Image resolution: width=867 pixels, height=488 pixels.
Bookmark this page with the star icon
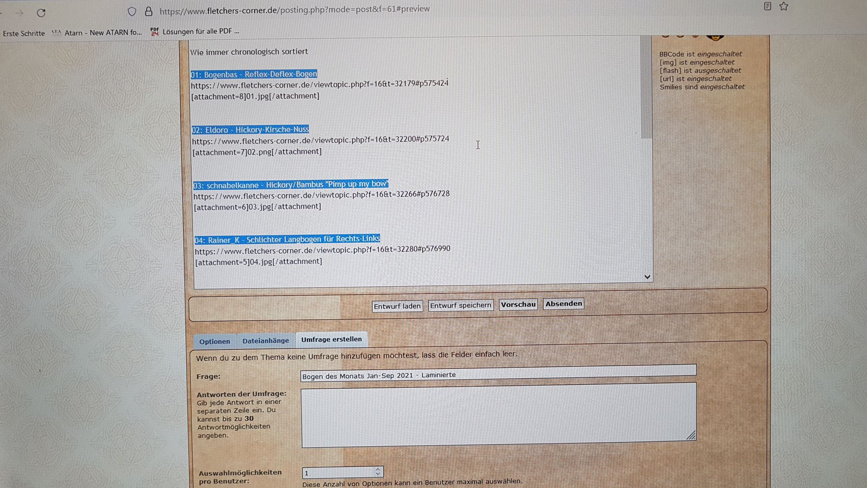click(784, 6)
